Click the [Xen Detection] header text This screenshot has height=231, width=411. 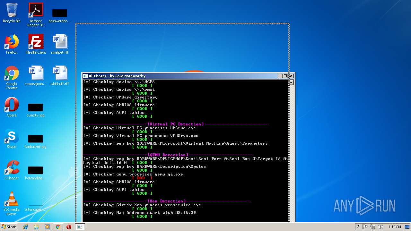(x=166, y=201)
